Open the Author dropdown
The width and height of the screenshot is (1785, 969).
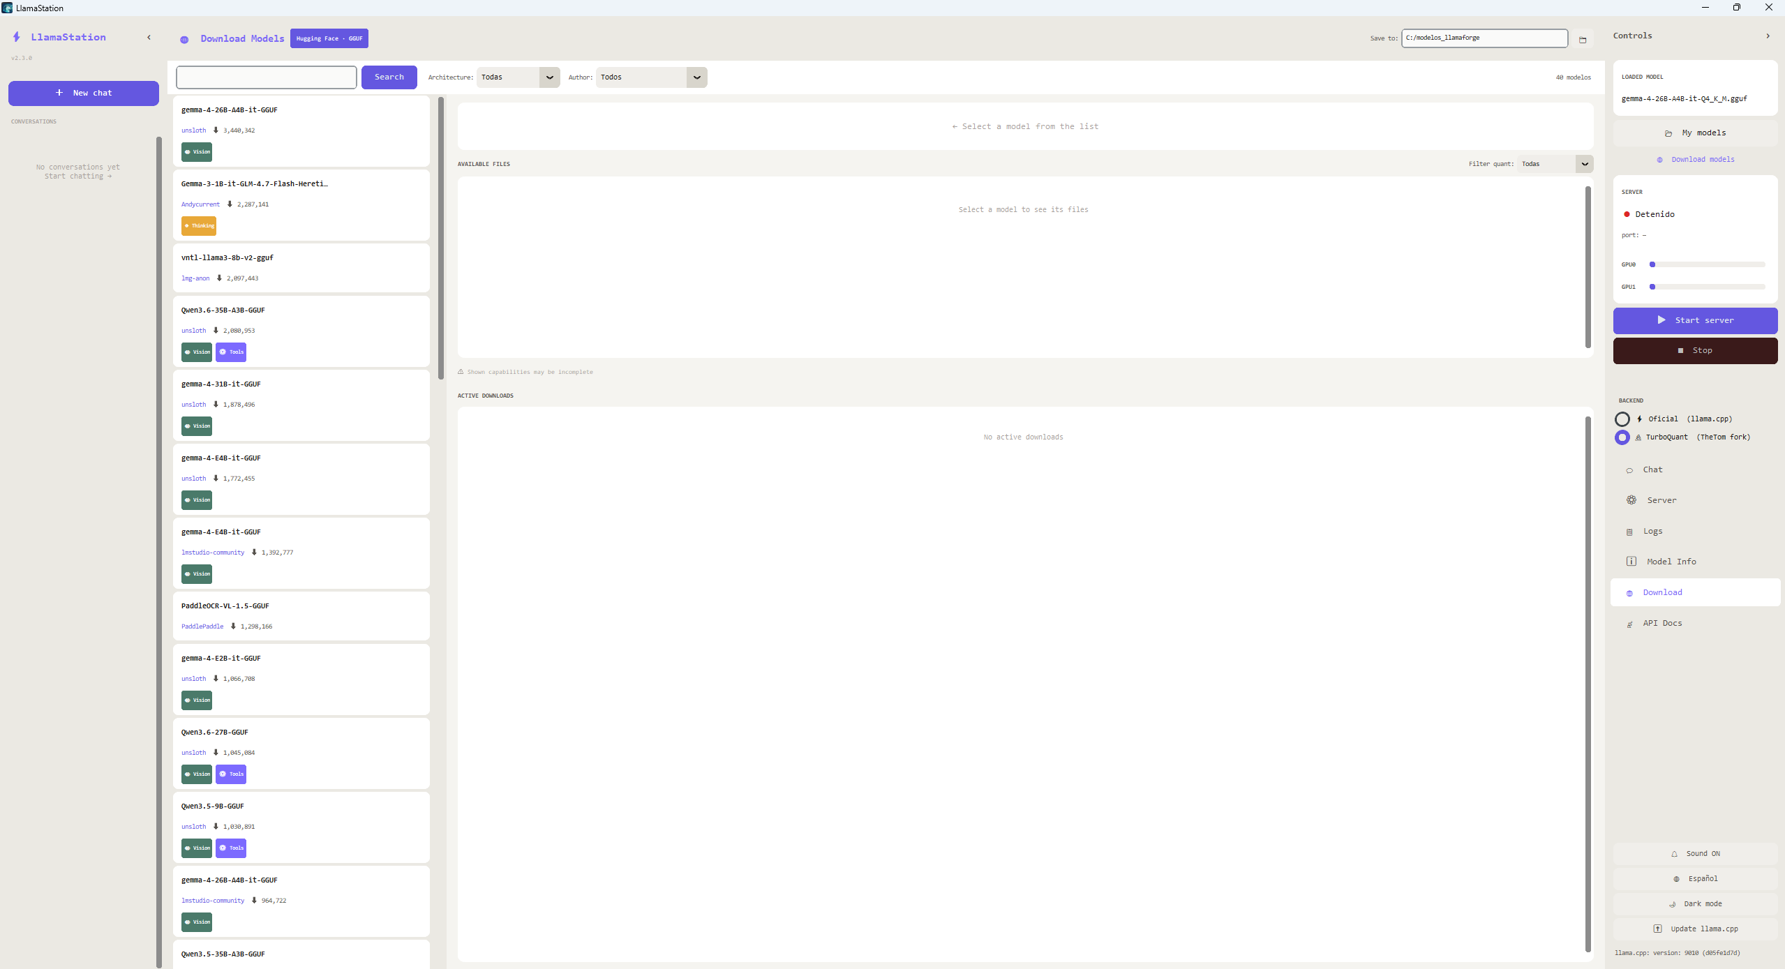pos(651,77)
